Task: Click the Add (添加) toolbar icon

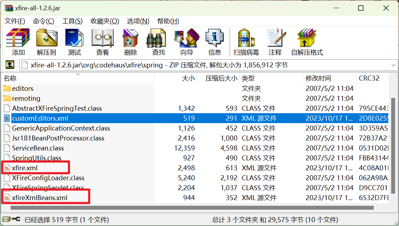Action: [x=18, y=38]
